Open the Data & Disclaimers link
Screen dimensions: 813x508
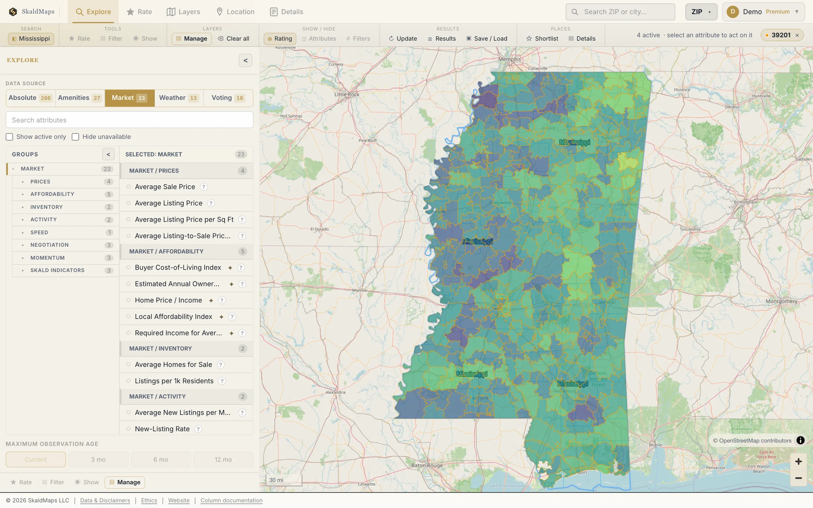(105, 500)
